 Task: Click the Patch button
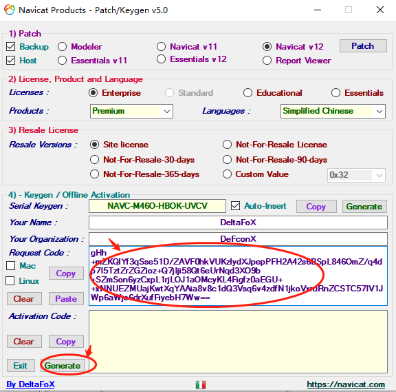(363, 45)
